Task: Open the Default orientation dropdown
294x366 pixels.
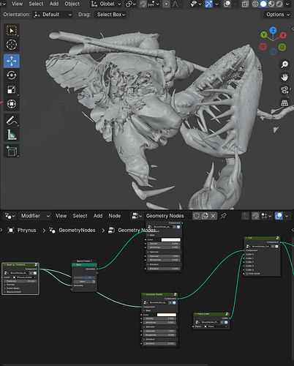Action: point(53,15)
